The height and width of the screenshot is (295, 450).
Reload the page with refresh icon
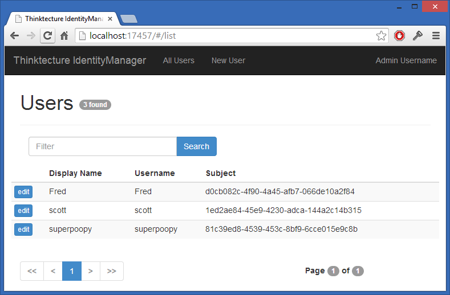pos(47,36)
